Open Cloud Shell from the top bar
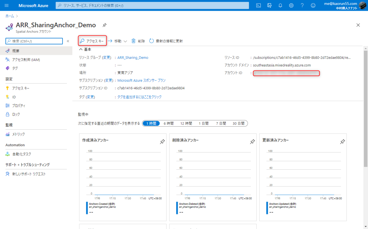This screenshot has width=368, height=229. tap(259, 6)
